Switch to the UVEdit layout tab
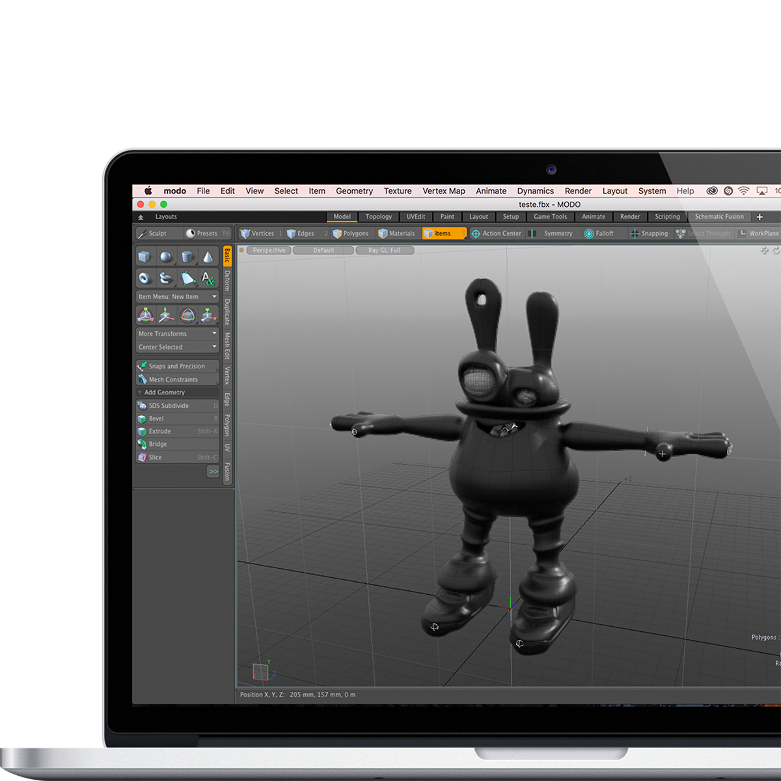 (416, 217)
